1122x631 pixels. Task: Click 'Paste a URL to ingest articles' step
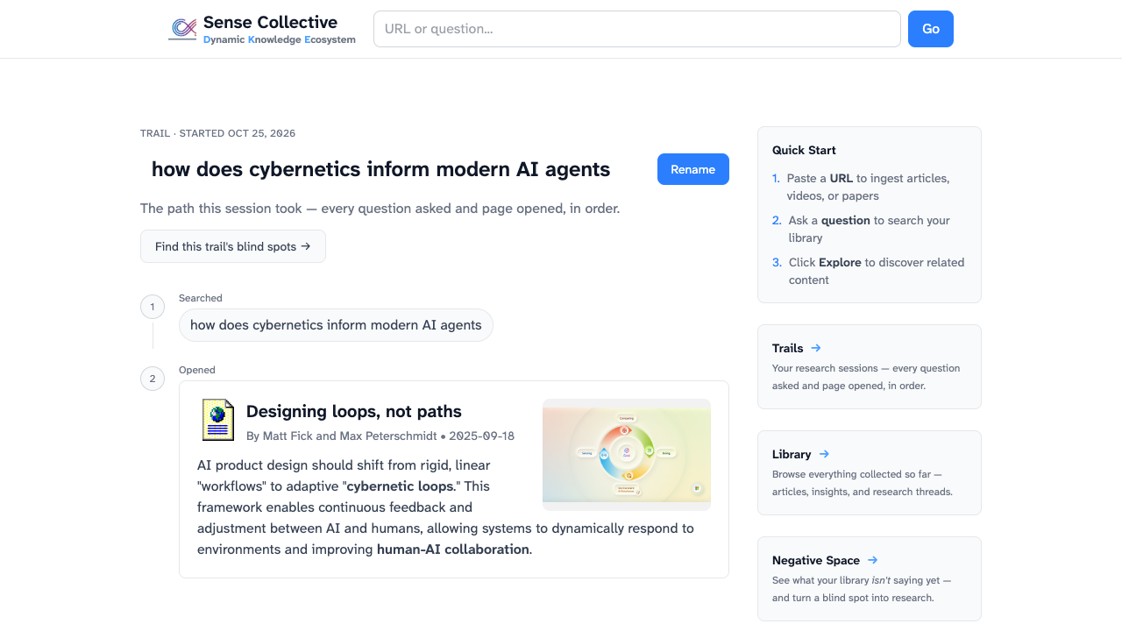pos(869,187)
